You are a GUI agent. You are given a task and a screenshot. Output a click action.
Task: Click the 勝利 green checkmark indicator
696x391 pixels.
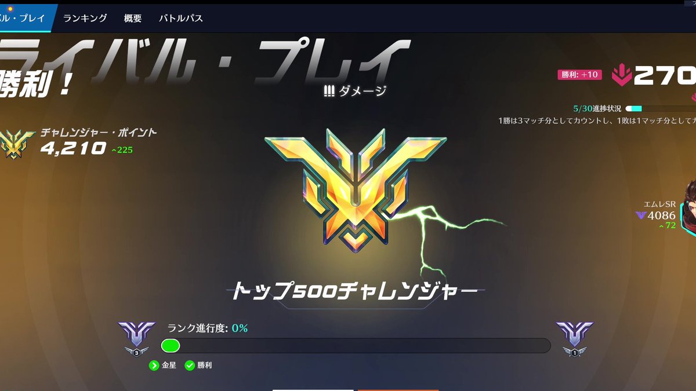pos(190,366)
